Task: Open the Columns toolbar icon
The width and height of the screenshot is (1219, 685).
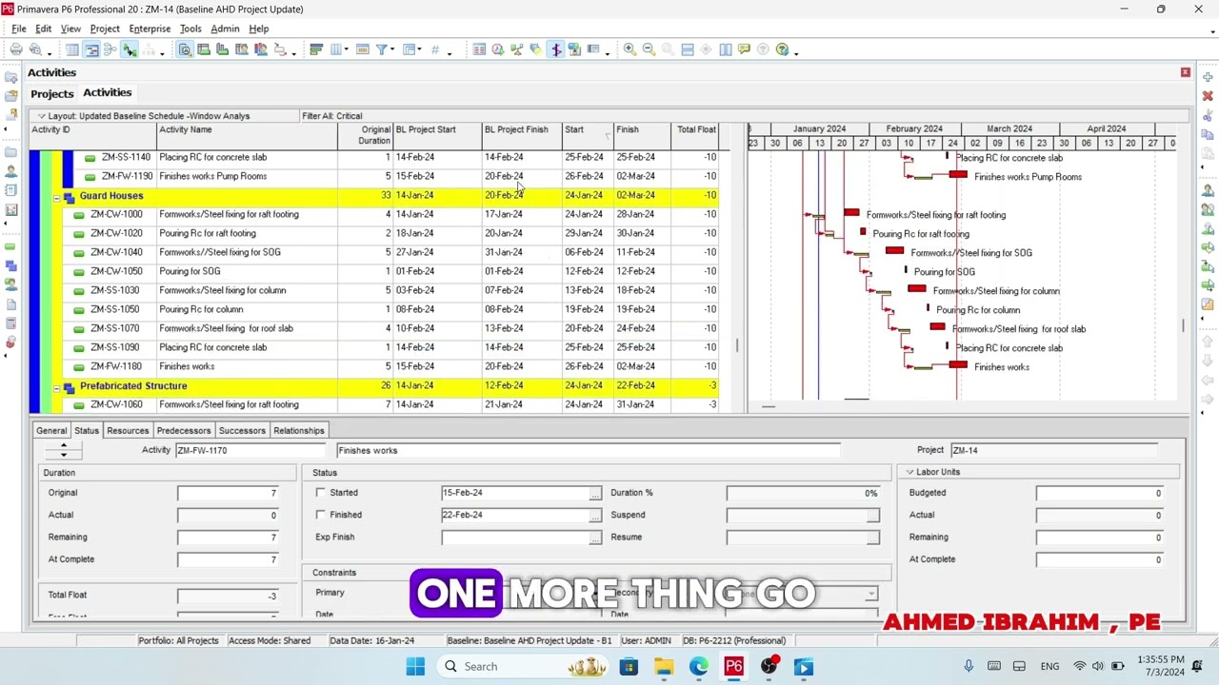Action: (x=336, y=49)
